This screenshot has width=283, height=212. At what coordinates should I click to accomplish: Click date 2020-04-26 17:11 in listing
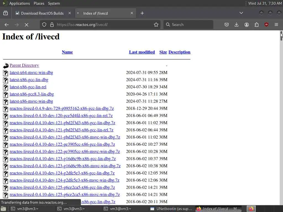[x=142, y=94]
